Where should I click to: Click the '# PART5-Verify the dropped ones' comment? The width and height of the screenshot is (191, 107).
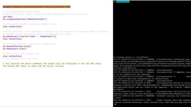click(21, 53)
